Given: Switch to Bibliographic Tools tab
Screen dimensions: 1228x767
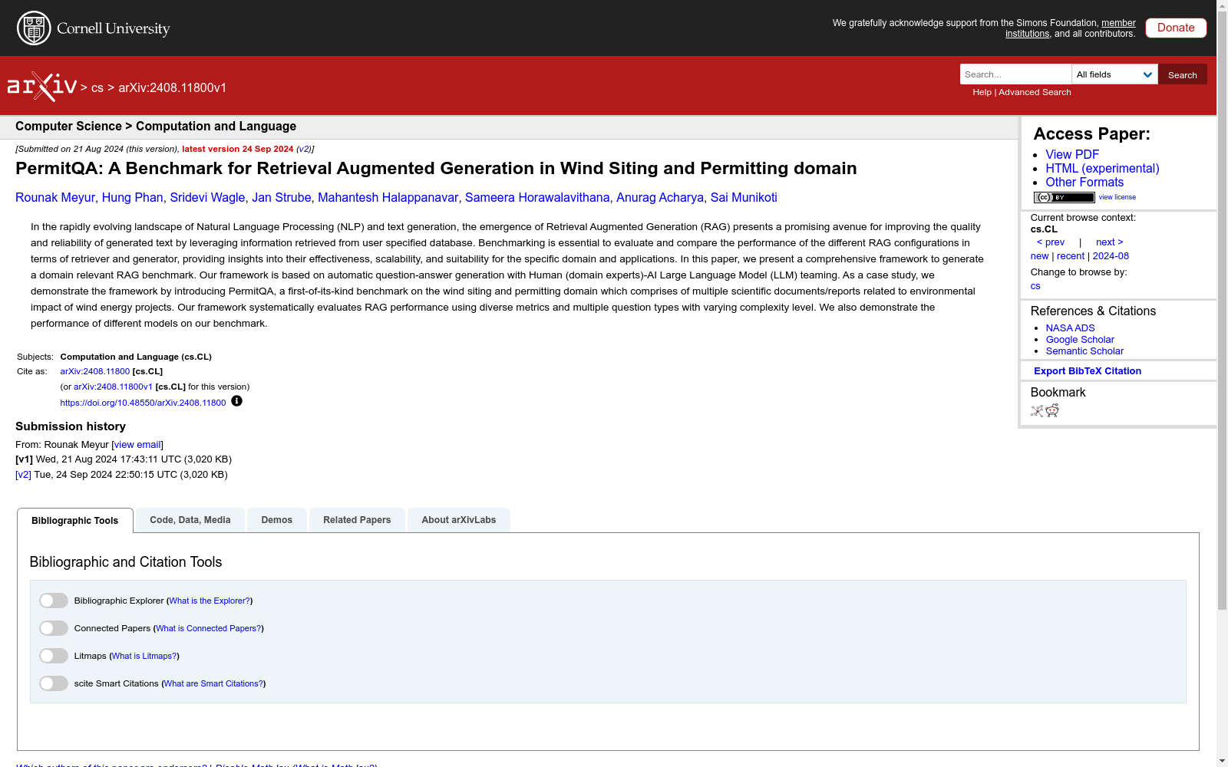Looking at the screenshot, I should click(75, 521).
